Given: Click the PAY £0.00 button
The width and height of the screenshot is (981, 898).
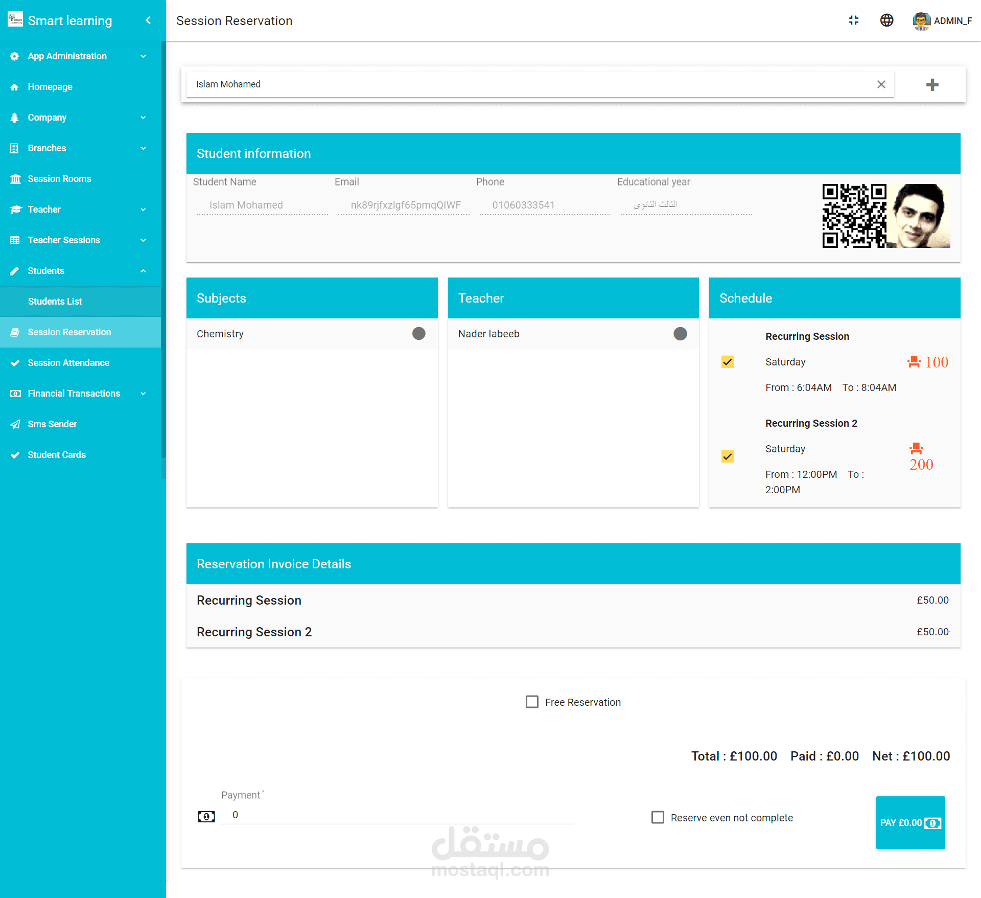Looking at the screenshot, I should [910, 822].
